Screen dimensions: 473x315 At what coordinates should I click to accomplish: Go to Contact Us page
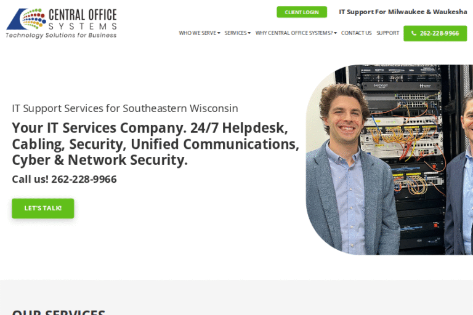coord(356,33)
